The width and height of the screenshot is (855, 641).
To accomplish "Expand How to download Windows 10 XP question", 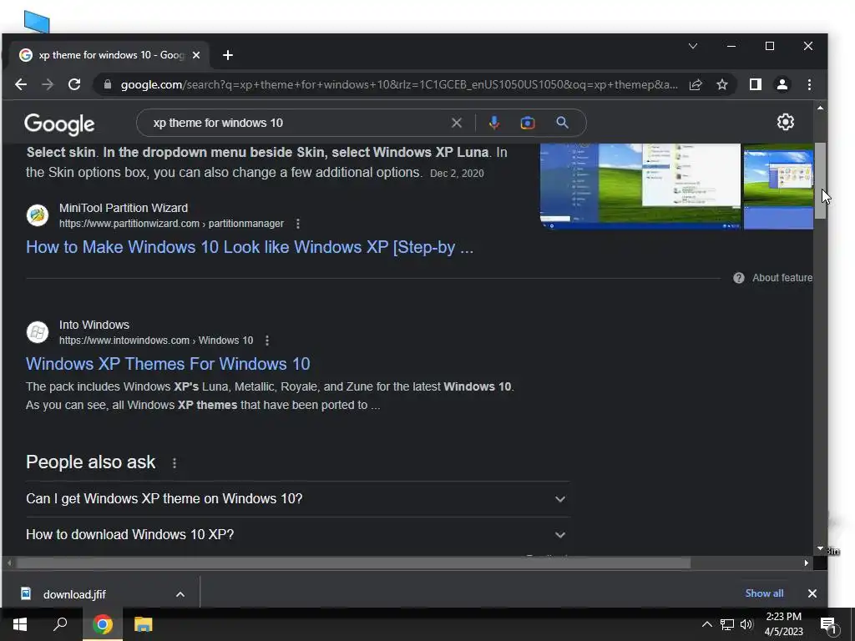I will [x=298, y=535].
